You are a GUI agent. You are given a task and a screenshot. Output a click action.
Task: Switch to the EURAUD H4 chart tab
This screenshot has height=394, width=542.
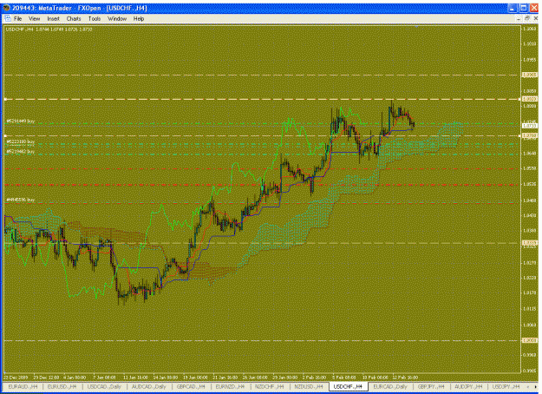click(x=23, y=386)
